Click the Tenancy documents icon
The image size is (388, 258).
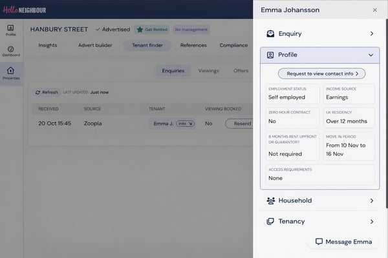[x=270, y=221]
